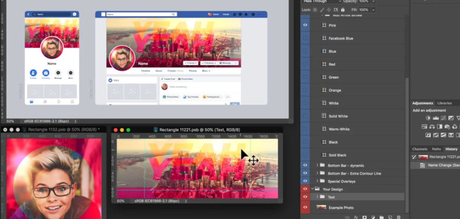Click new fill or adjustment layer icon

pos(373,217)
